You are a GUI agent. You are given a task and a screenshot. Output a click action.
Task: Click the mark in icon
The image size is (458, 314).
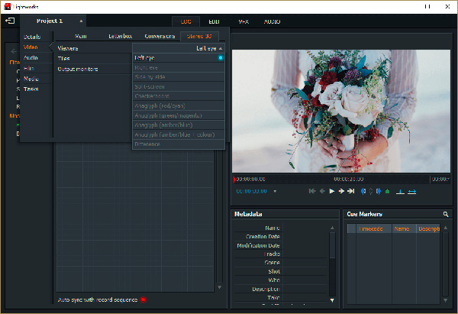coord(363,191)
